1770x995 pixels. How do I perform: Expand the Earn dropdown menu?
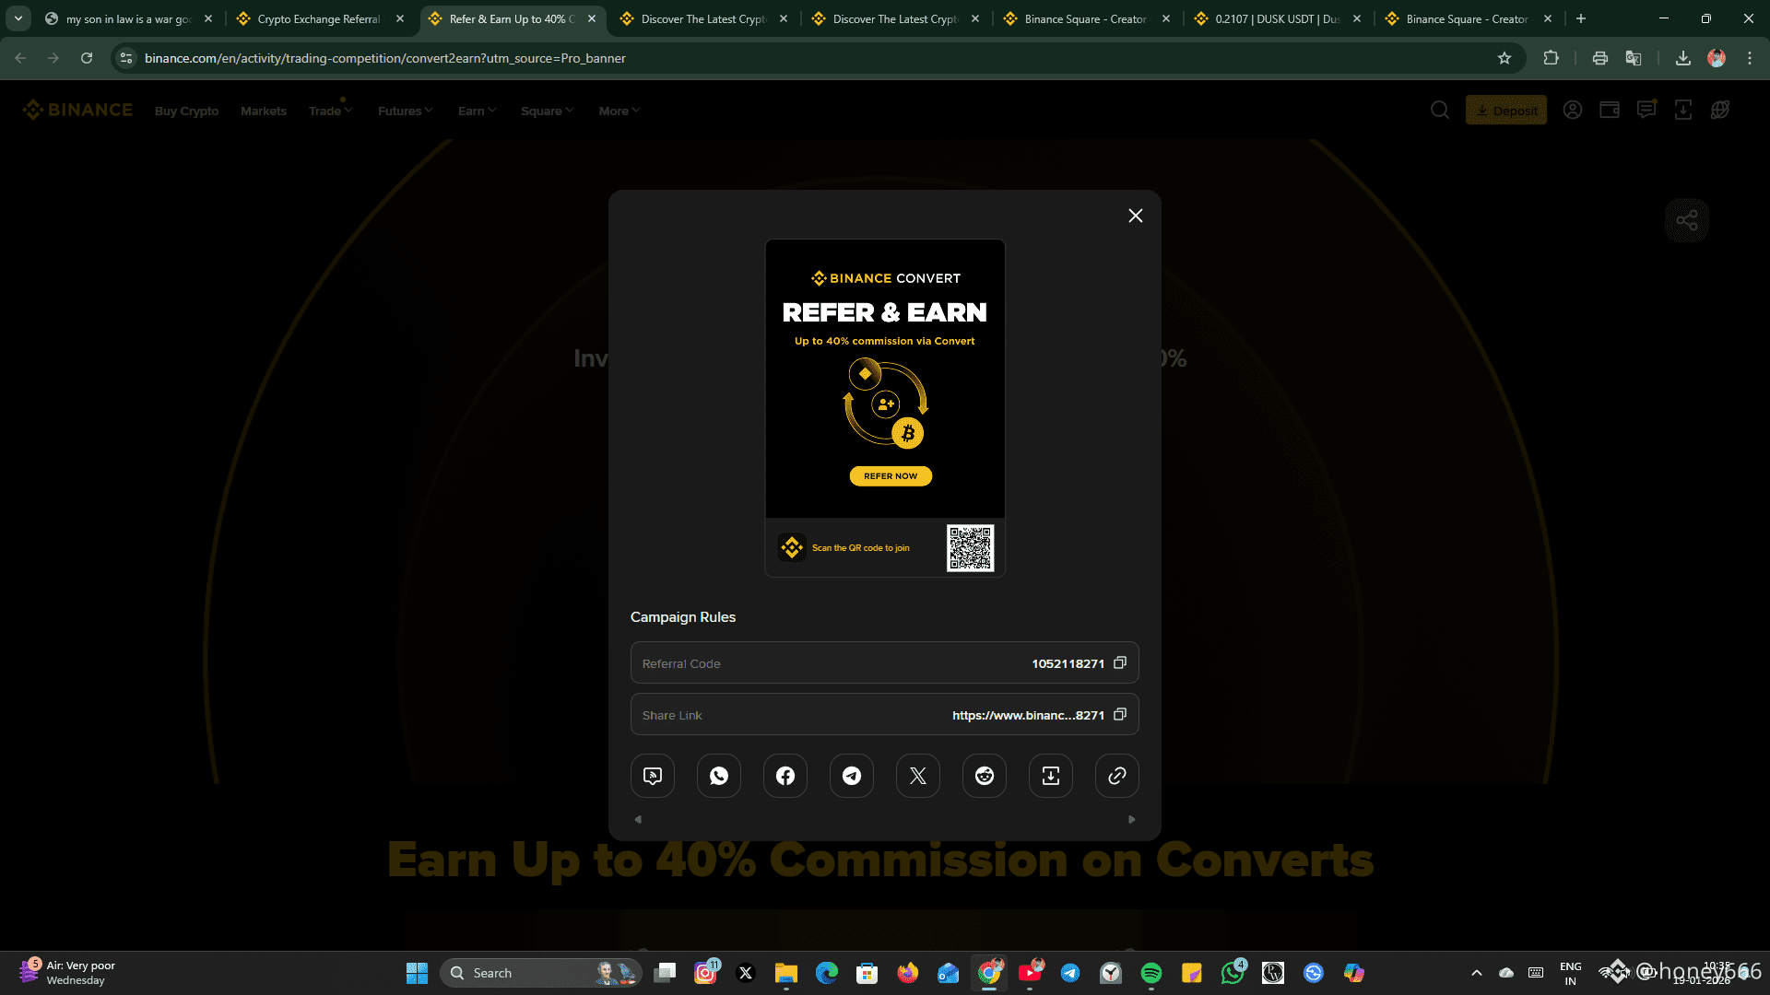(x=478, y=111)
